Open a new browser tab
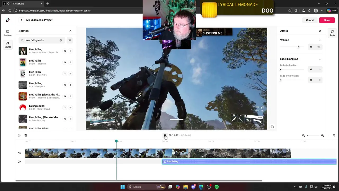 48,3
